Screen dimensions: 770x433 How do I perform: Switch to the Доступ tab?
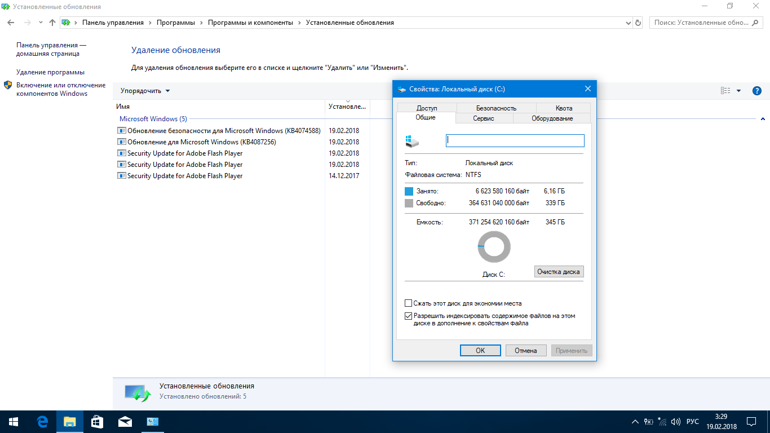click(427, 108)
